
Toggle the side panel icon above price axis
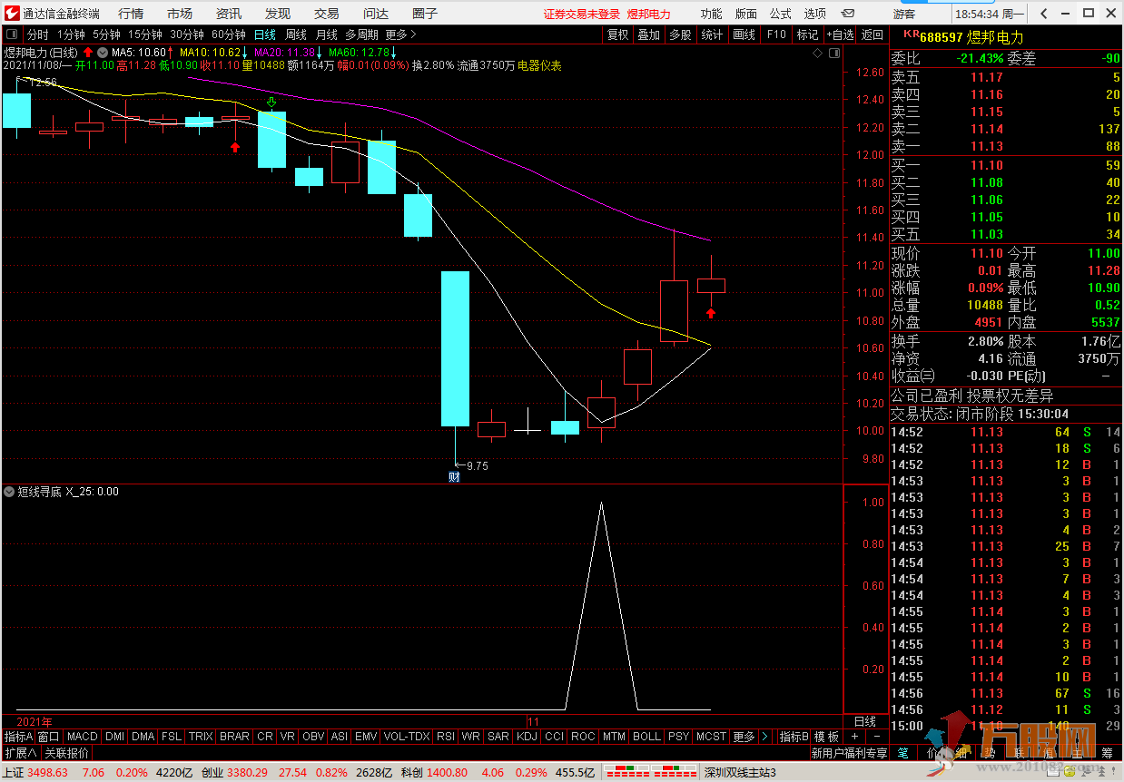pyautogui.click(x=833, y=54)
